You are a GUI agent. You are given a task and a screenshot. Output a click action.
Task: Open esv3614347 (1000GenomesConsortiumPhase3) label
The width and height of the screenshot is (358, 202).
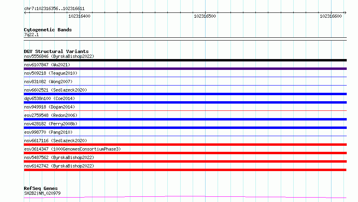pyautogui.click(x=72, y=149)
